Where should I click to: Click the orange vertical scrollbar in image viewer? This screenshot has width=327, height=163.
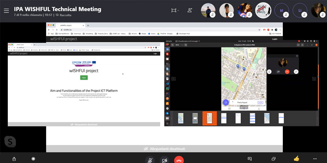tap(318, 87)
